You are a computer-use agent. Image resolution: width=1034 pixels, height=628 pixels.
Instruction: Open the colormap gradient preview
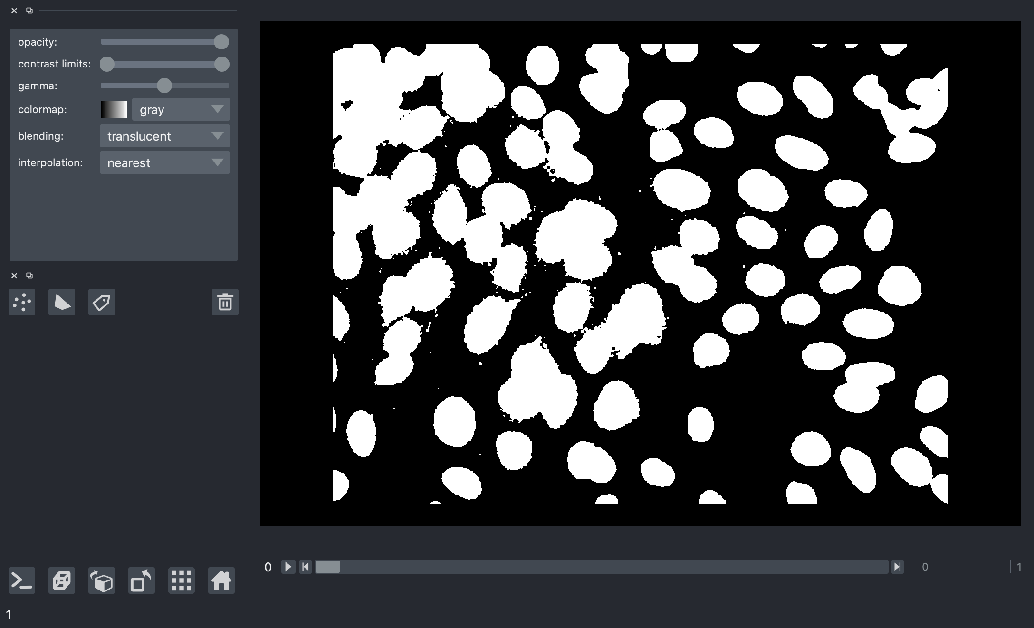114,109
